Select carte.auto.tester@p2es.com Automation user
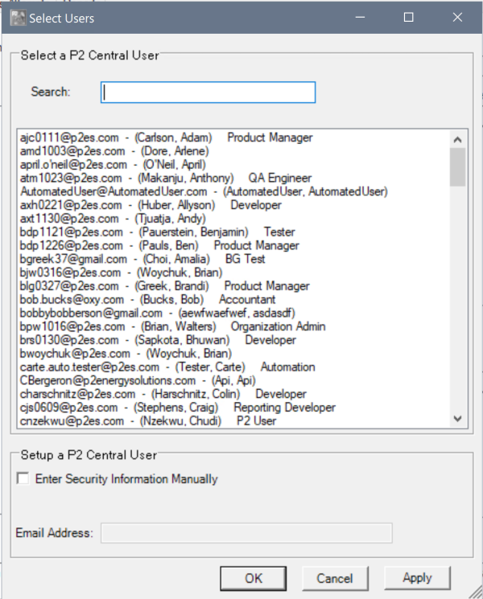Screen dimensions: 483x599 (x=167, y=367)
